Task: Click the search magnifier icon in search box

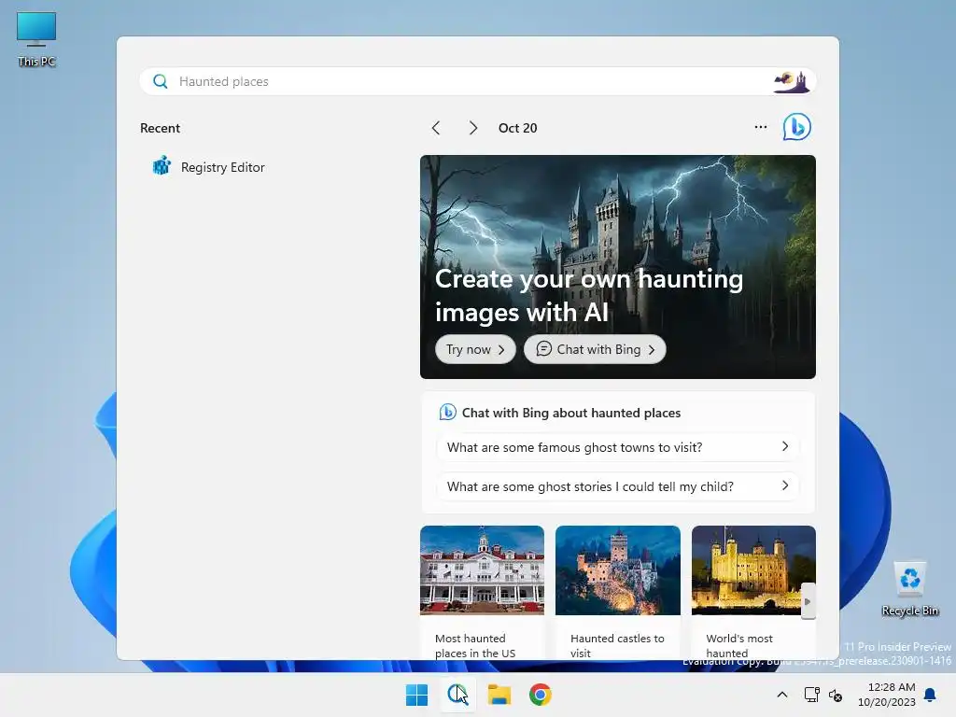Action: tap(161, 81)
